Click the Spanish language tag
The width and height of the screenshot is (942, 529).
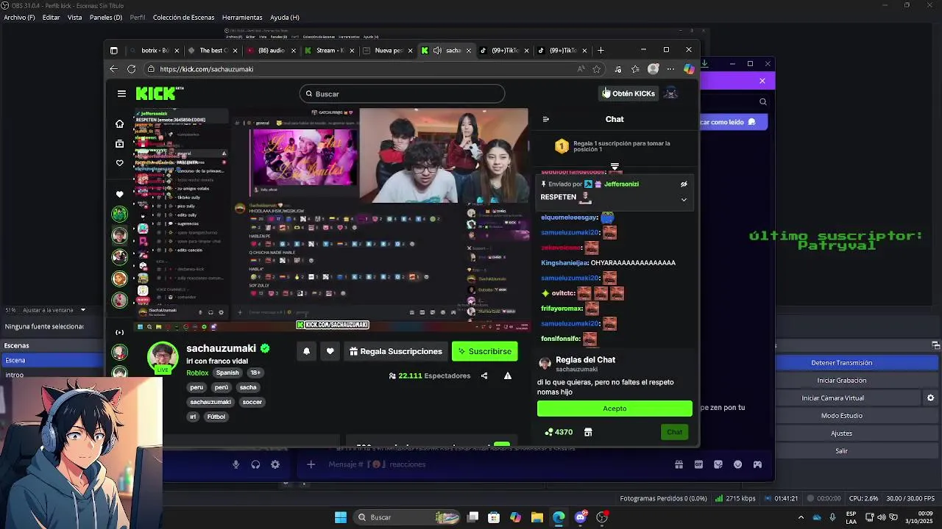(227, 373)
